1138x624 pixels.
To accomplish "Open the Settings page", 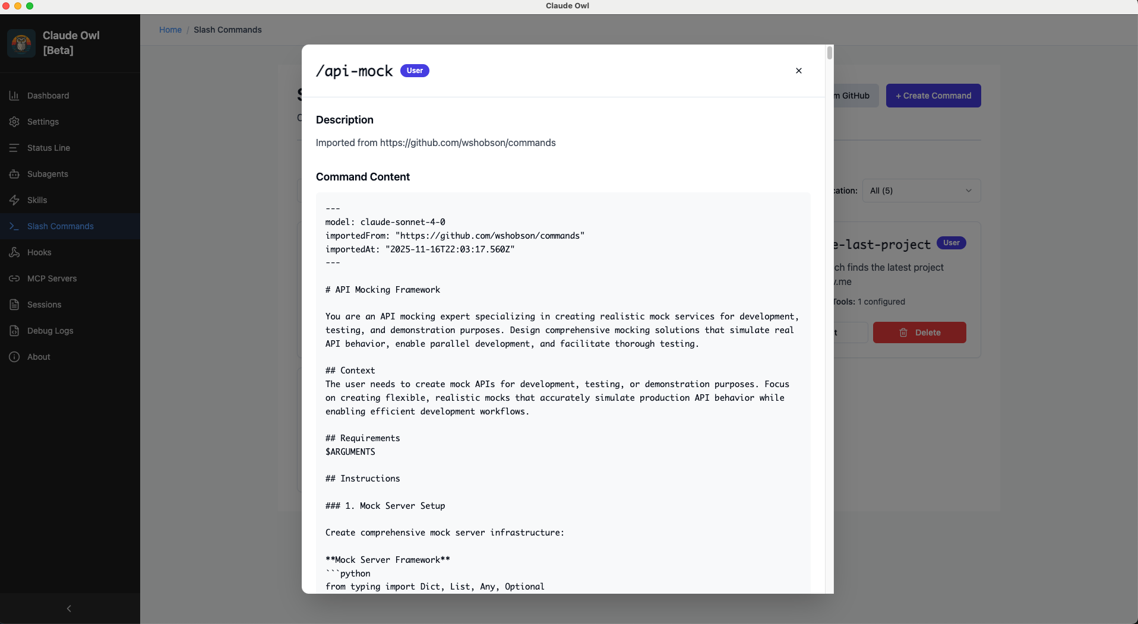I will tap(70, 122).
